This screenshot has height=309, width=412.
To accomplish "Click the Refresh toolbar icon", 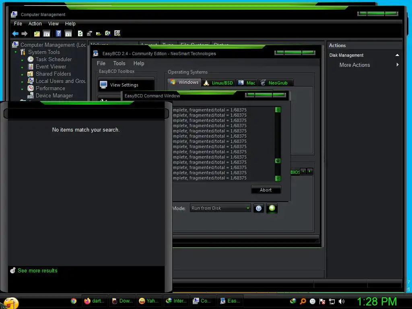I will (80, 33).
